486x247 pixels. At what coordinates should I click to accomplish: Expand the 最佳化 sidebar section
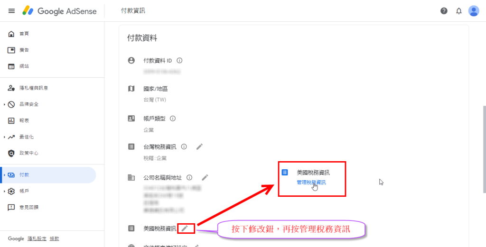(x=4, y=137)
